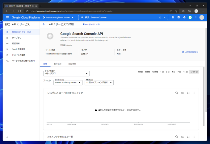Click the read aloud icon in address bar
The width and height of the screenshot is (210, 144).
[170, 11]
